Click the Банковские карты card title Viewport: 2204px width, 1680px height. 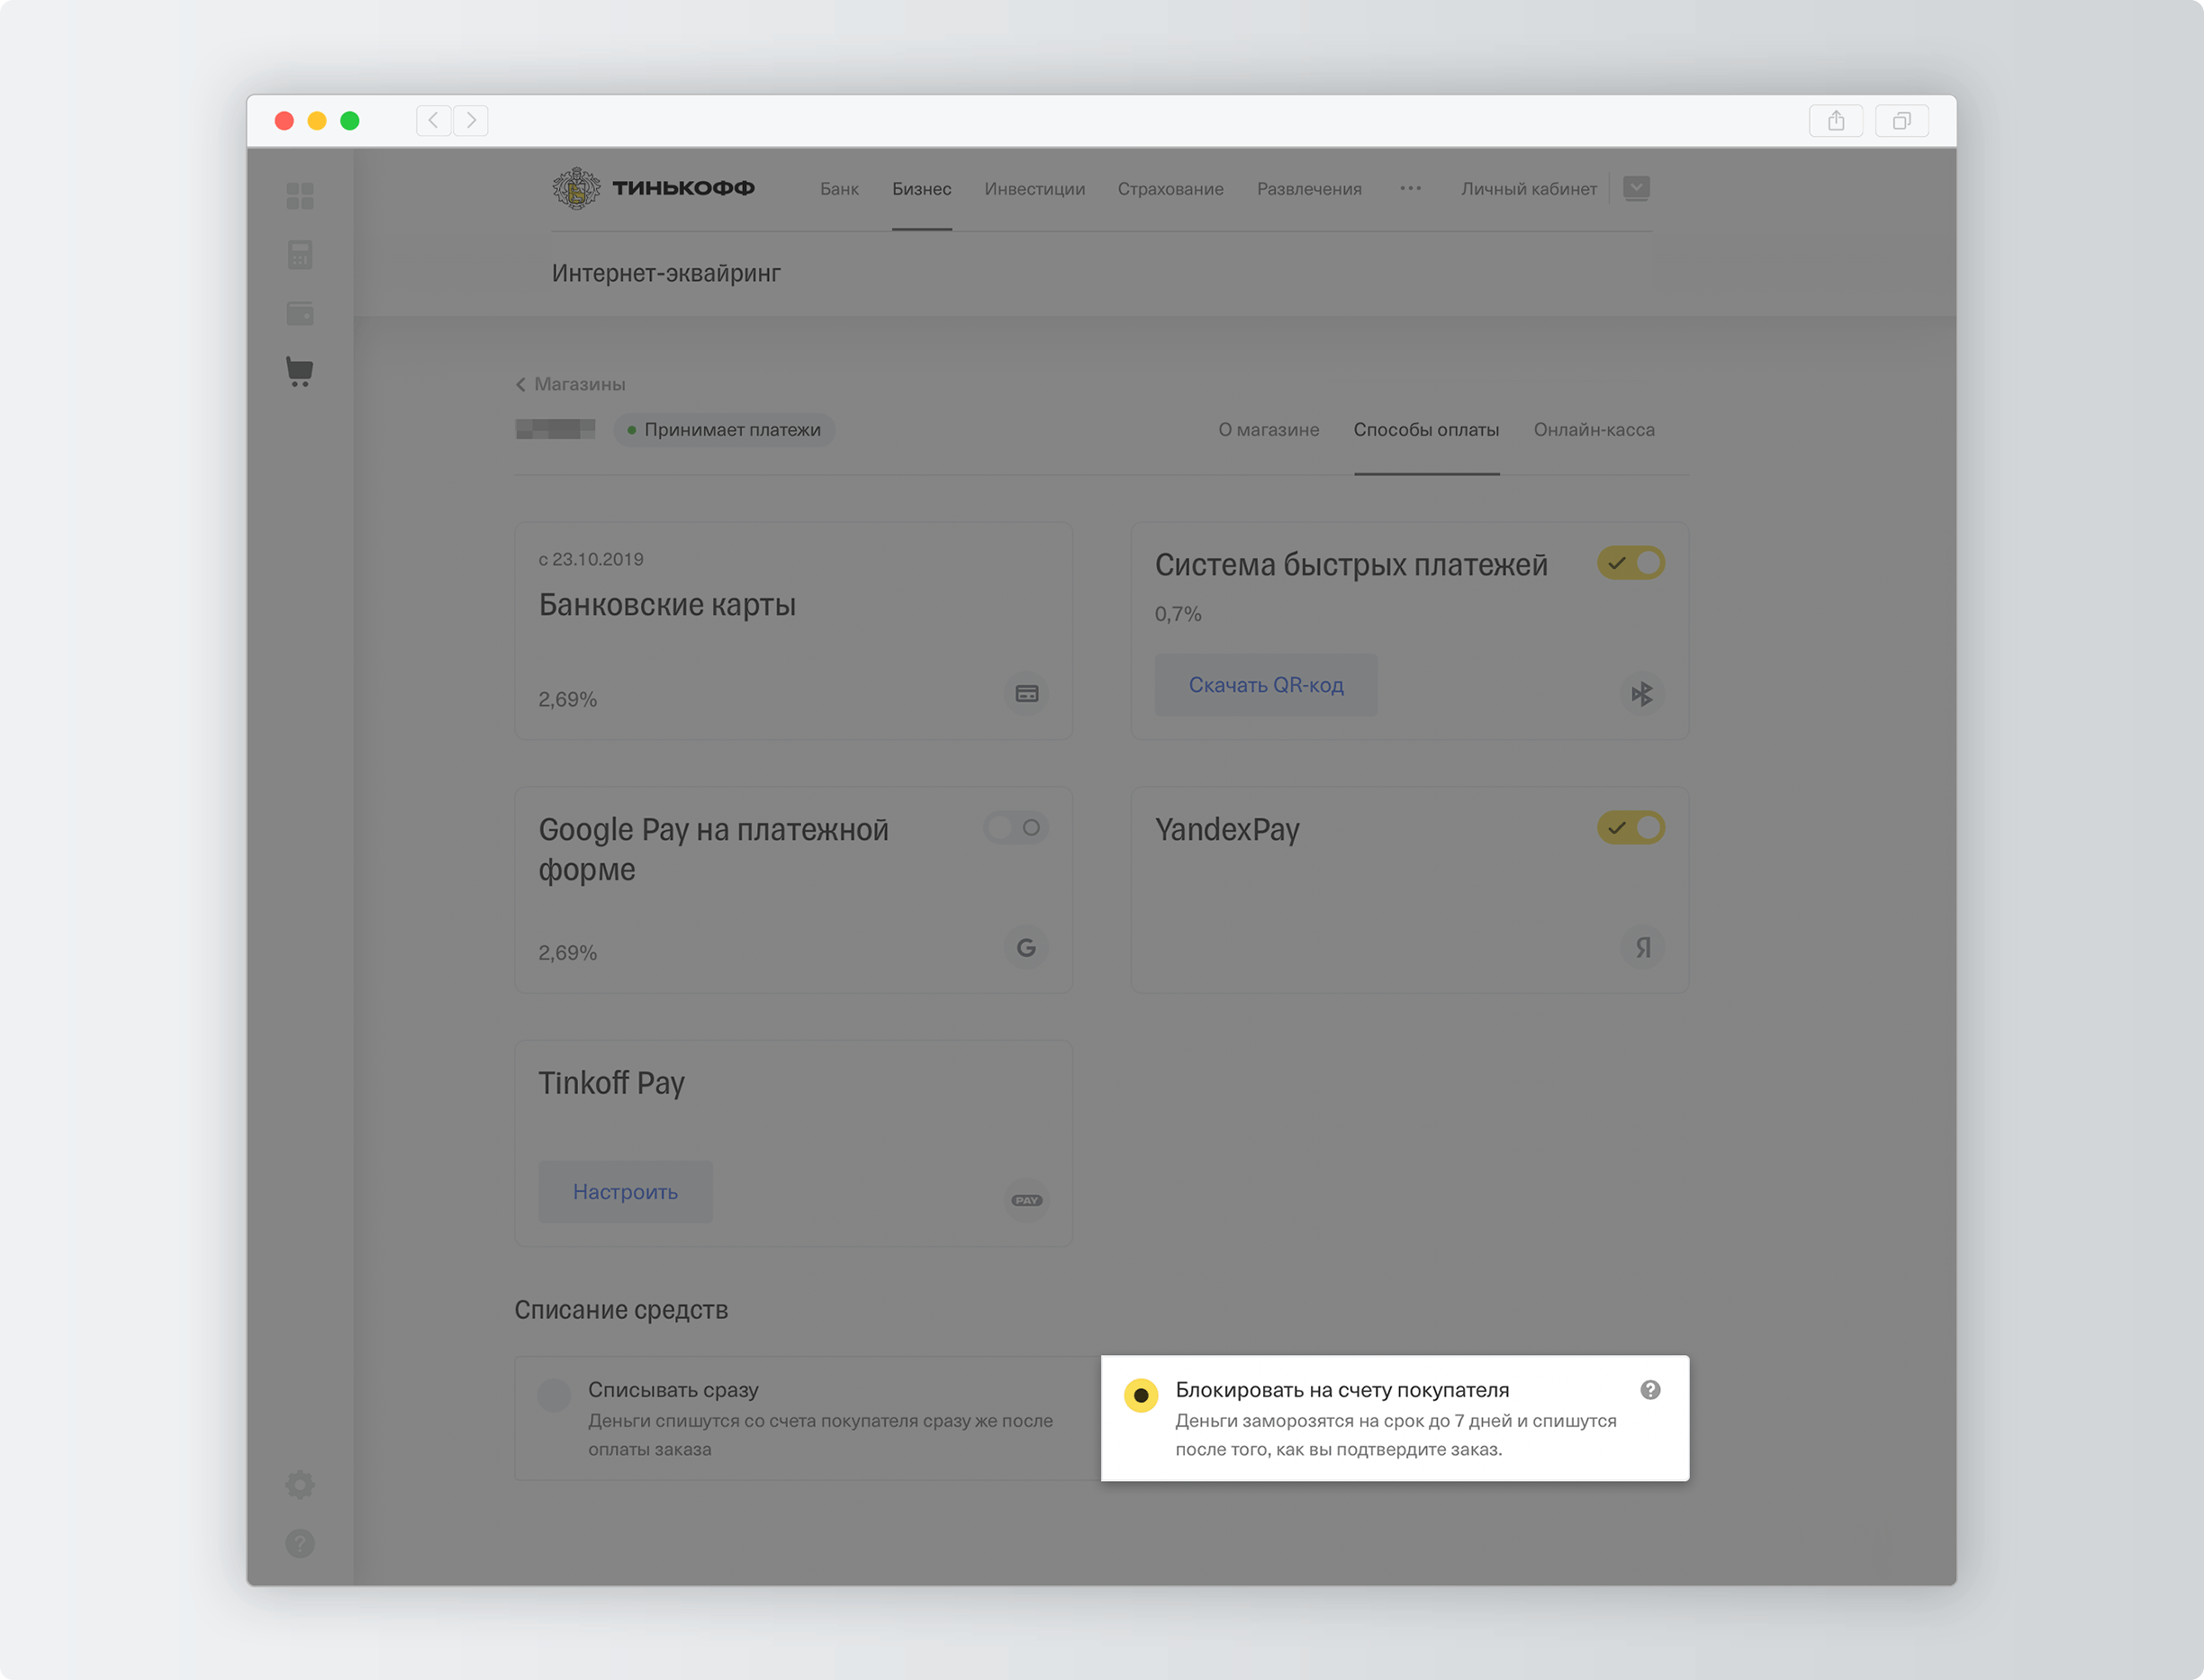click(667, 605)
